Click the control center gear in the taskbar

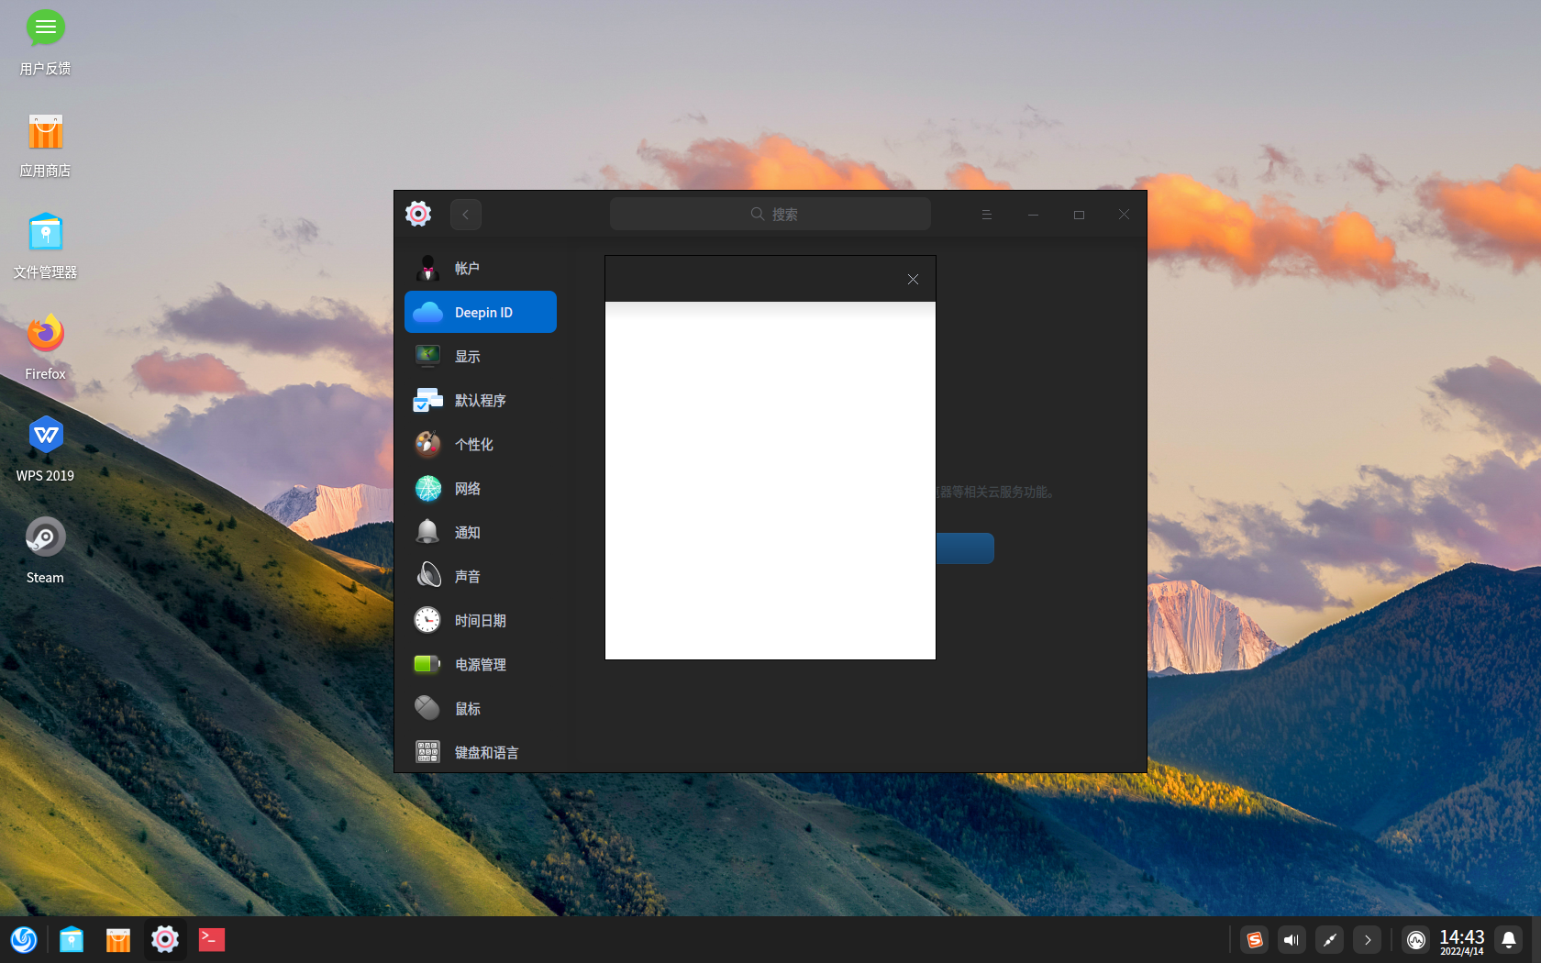click(x=165, y=940)
